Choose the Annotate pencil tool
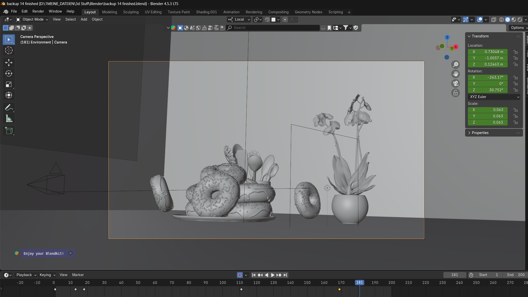The height and width of the screenshot is (297, 528). 9,107
